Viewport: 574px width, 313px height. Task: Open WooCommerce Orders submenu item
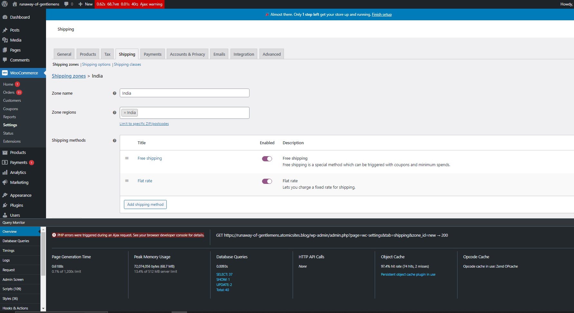(9, 92)
